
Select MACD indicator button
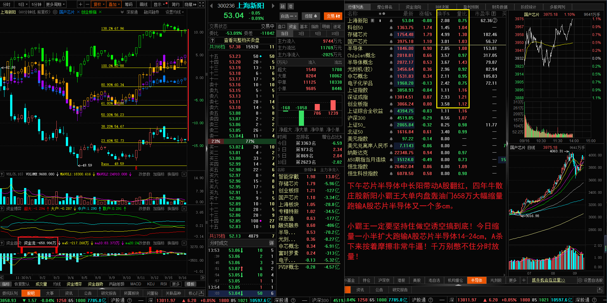tap(136, 284)
